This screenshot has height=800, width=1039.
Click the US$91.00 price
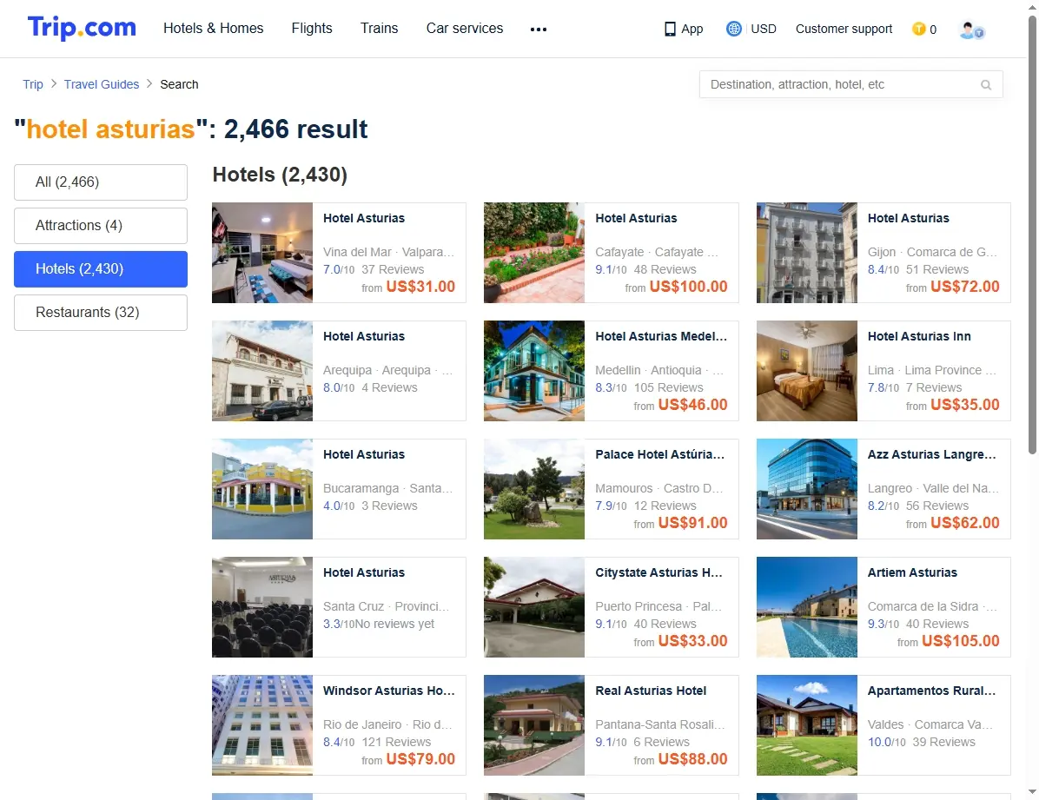pos(692,522)
